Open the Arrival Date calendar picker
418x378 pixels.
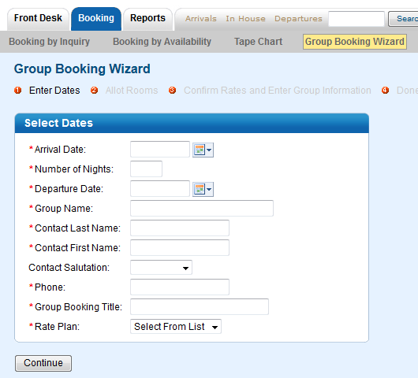203,150
